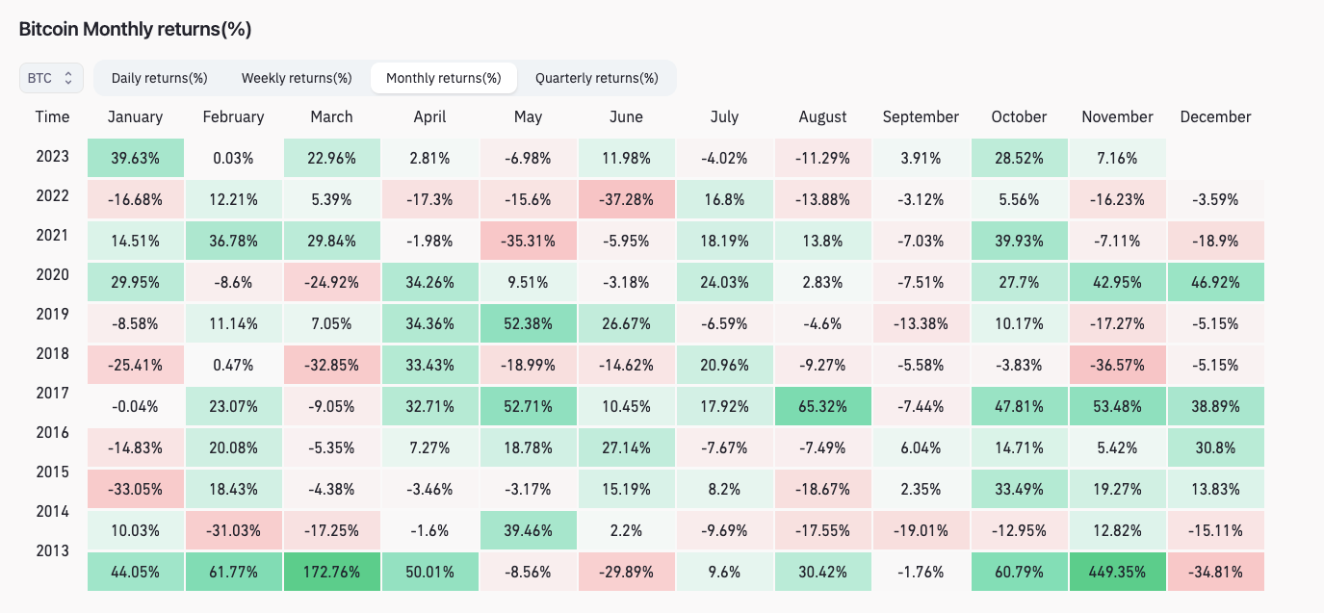Switch to Daily returns(%) tab
Screen dimensions: 1324x613
coord(160,78)
